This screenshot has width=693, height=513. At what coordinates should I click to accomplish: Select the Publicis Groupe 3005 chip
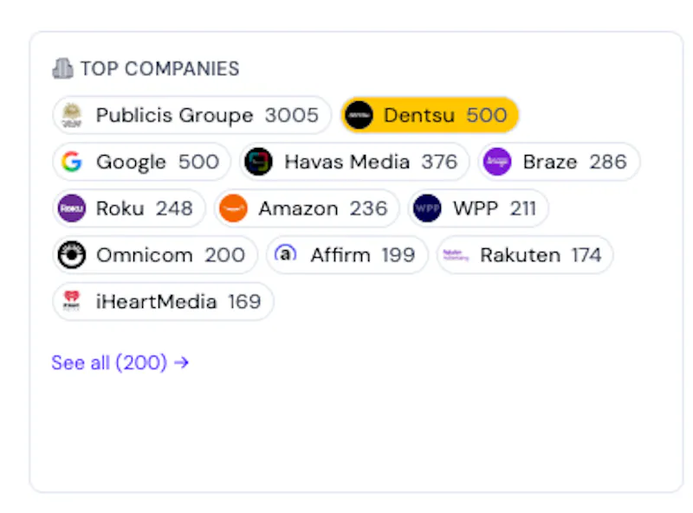coord(191,115)
